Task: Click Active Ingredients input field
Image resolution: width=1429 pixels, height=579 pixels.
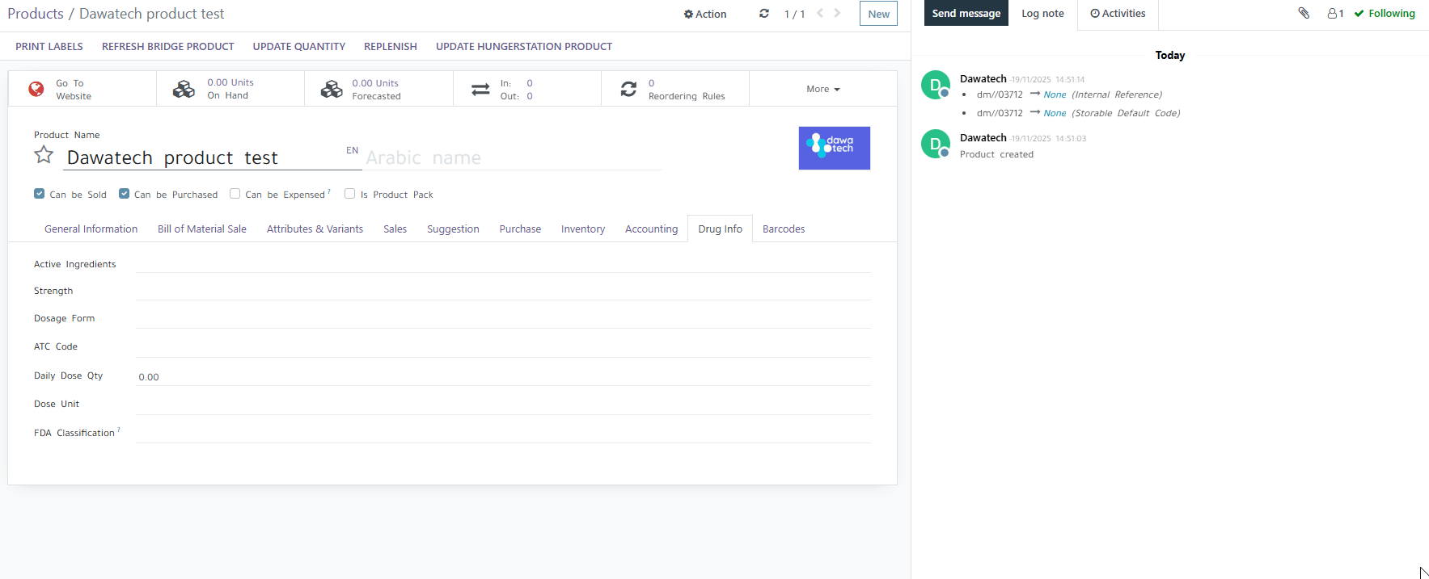Action: tap(503, 263)
